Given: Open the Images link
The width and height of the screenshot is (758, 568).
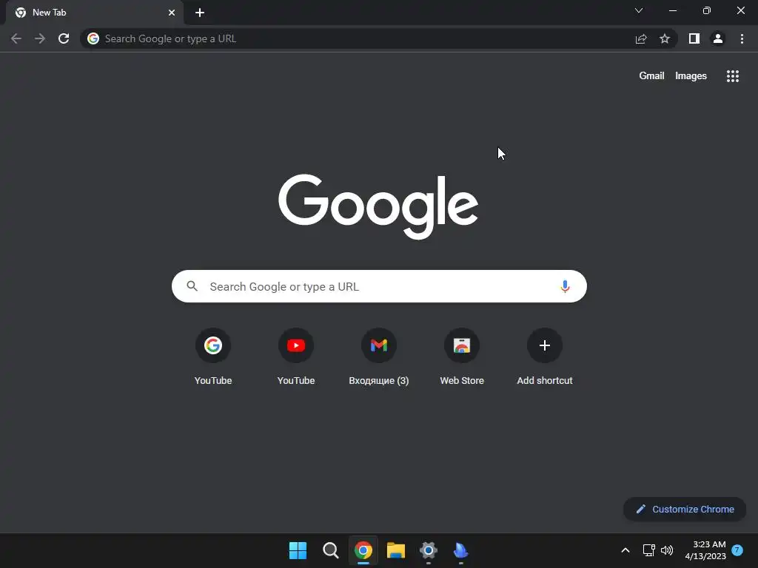Looking at the screenshot, I should tap(691, 76).
